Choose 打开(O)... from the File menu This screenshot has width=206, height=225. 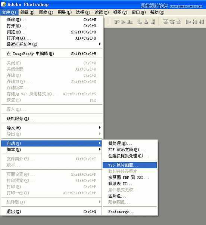pyautogui.click(x=51, y=26)
